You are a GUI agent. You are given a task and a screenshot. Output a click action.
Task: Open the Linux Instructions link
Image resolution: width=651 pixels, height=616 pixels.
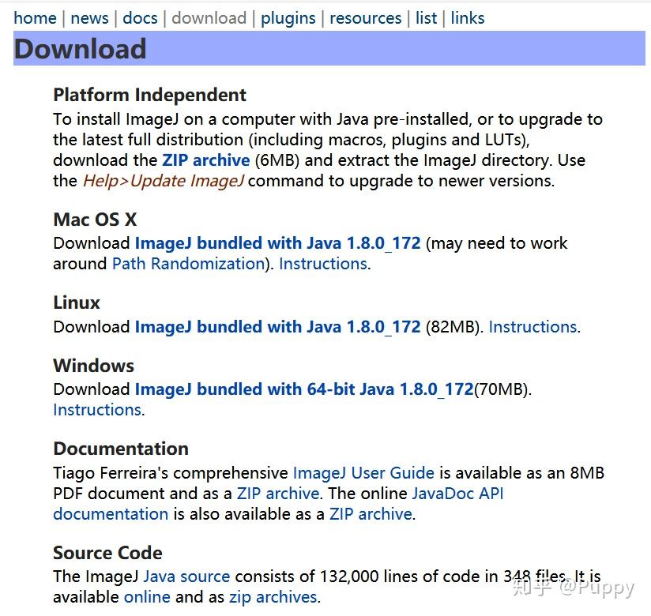(x=532, y=327)
